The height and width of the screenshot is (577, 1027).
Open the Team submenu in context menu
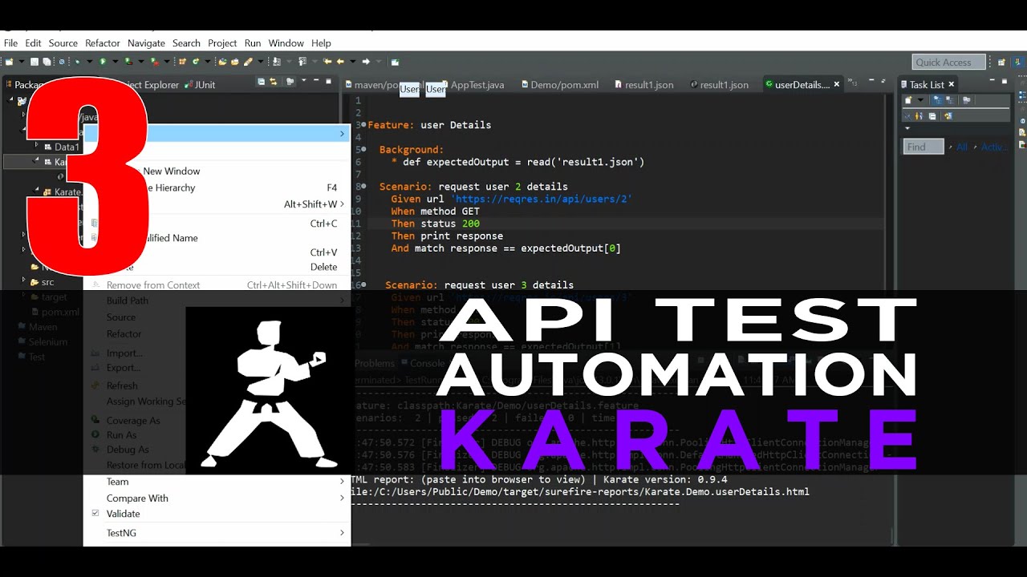[217, 482]
